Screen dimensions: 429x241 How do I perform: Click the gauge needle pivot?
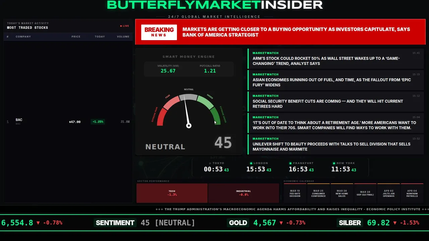point(189,126)
